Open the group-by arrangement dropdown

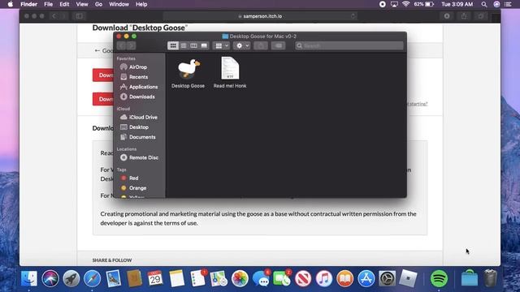point(222,45)
